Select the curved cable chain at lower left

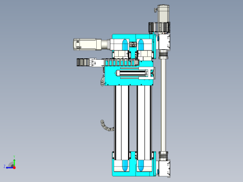107,126
